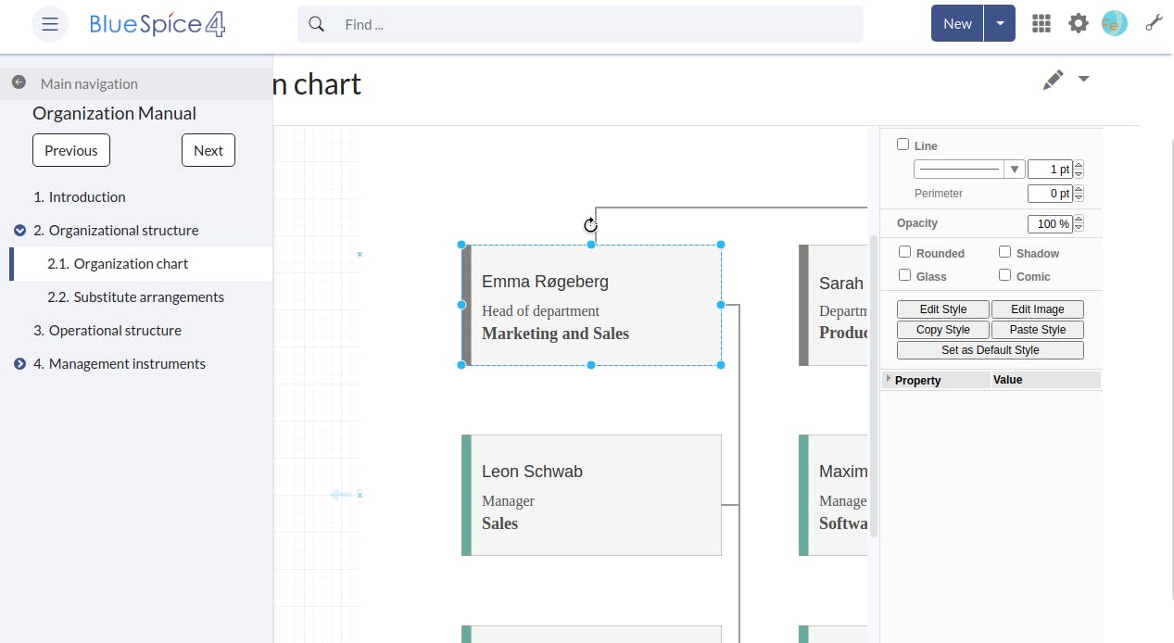Click the user avatar icon
Image resolution: width=1174 pixels, height=643 pixels.
coord(1114,24)
